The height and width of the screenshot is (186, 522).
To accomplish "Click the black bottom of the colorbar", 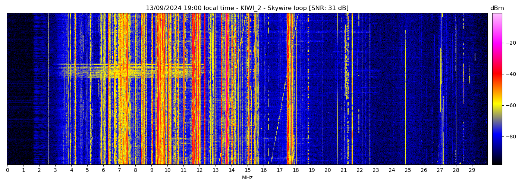I will [x=497, y=162].
